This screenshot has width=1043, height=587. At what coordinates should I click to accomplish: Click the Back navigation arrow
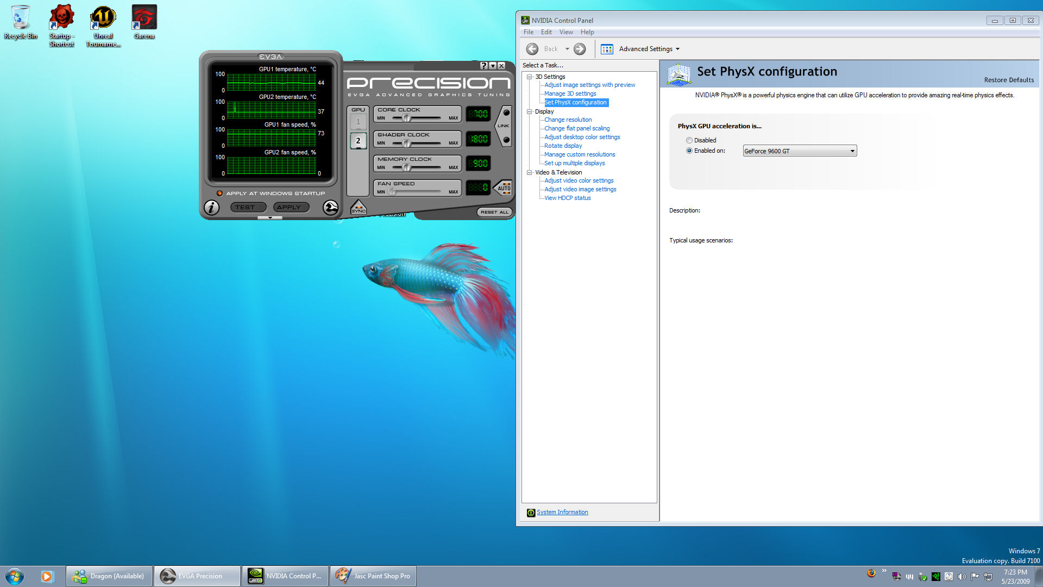pos(532,49)
